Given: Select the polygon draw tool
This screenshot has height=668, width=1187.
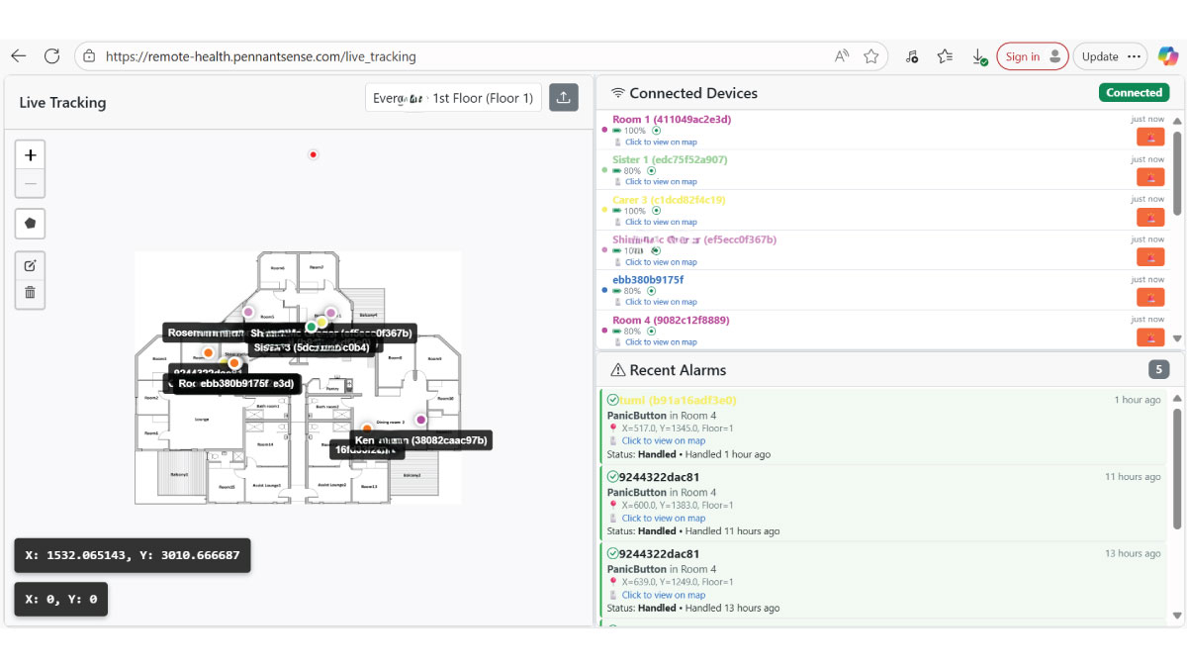Looking at the screenshot, I should click(x=31, y=224).
